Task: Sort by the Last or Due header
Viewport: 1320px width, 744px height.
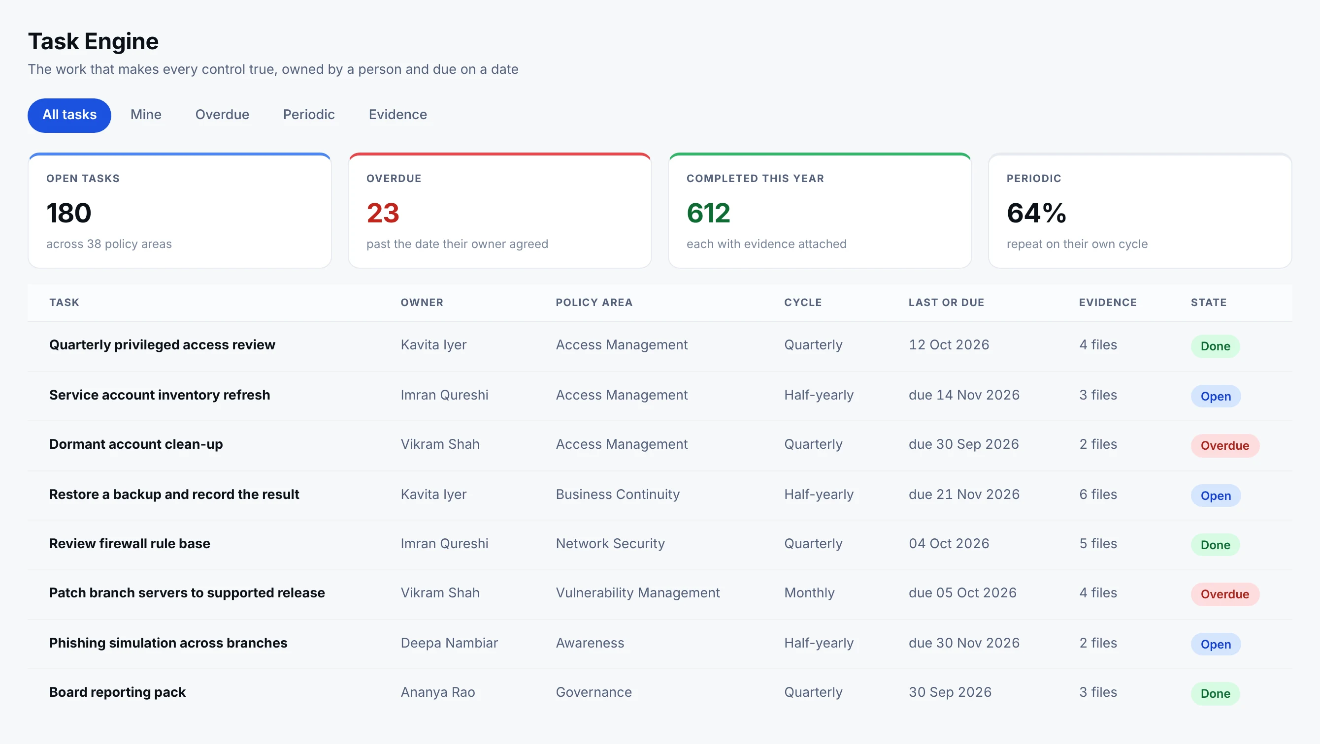Action: [x=946, y=302]
